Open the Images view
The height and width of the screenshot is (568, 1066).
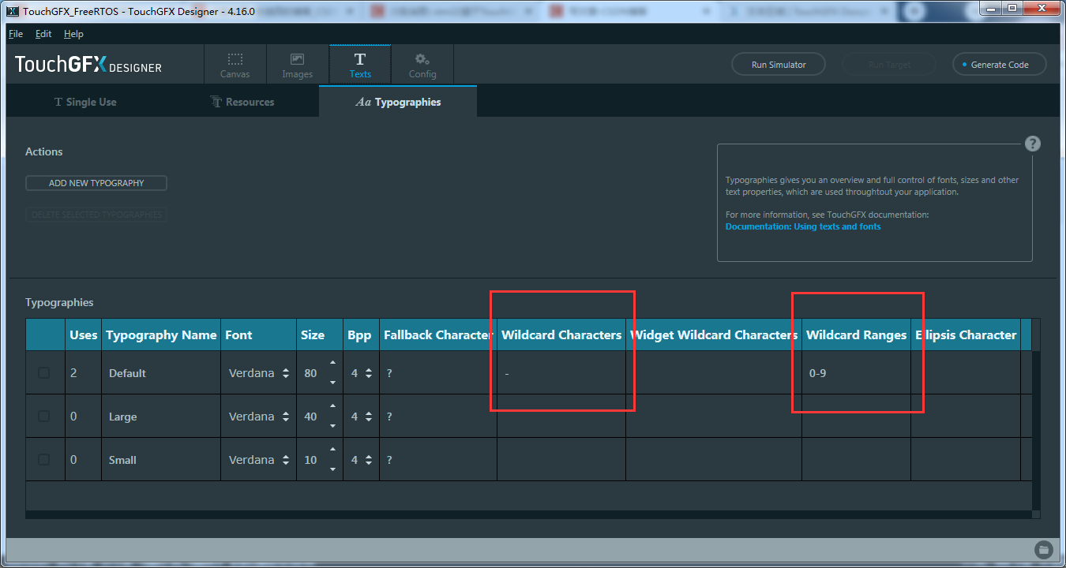click(x=297, y=65)
